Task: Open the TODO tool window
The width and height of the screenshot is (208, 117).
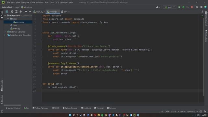Action: [56, 108]
